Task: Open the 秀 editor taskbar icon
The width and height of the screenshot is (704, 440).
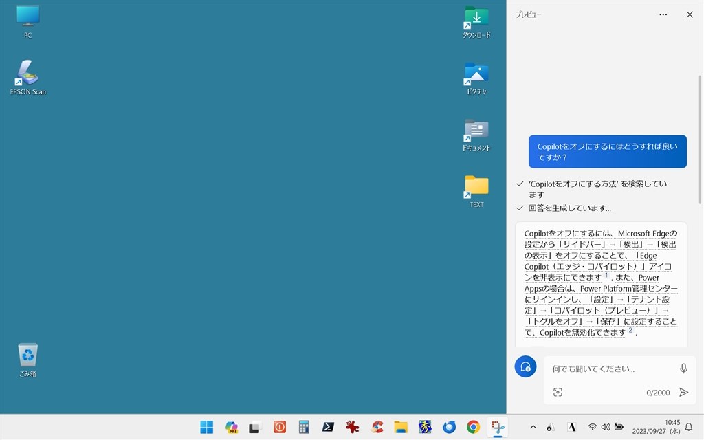Action: (425, 427)
